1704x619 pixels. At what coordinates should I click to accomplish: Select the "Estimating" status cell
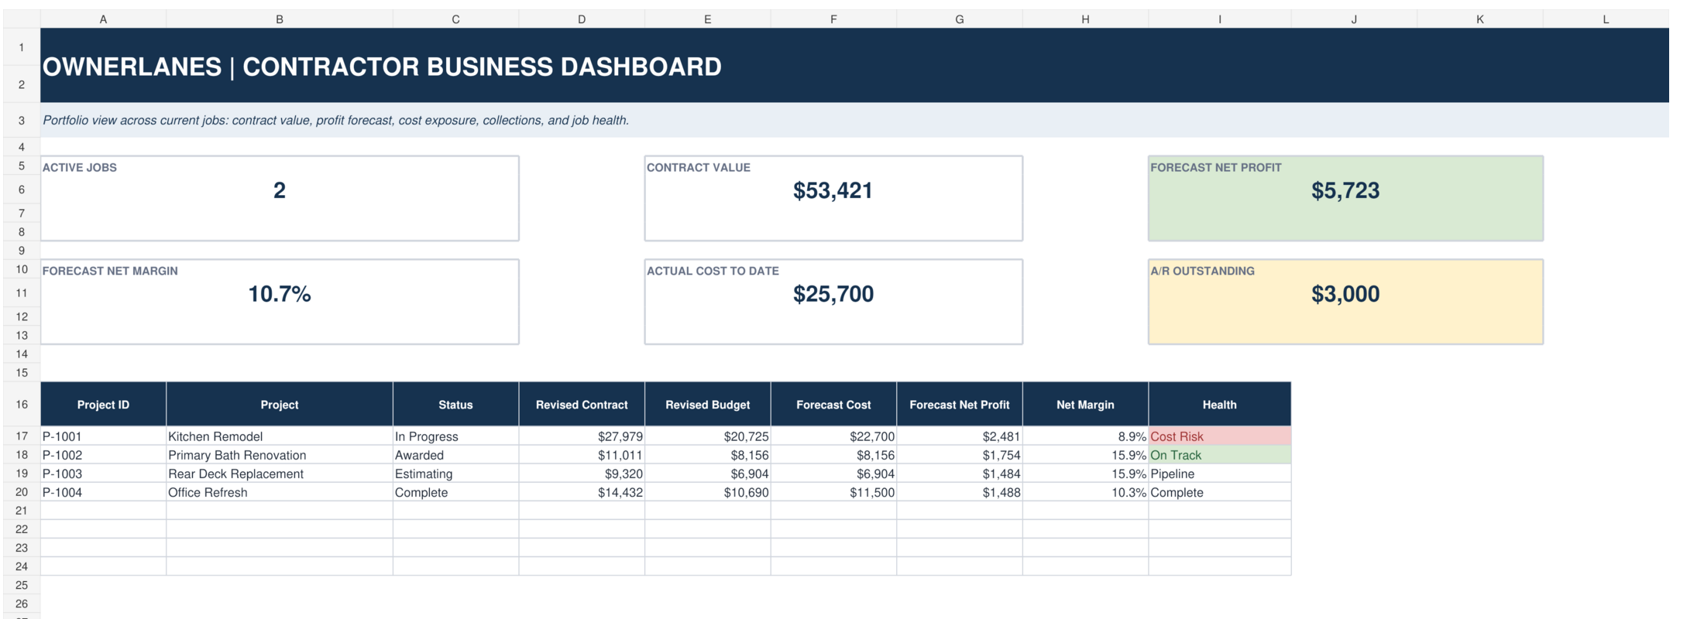point(455,474)
